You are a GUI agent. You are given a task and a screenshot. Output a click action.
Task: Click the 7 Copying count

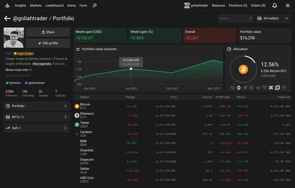coord(60,93)
